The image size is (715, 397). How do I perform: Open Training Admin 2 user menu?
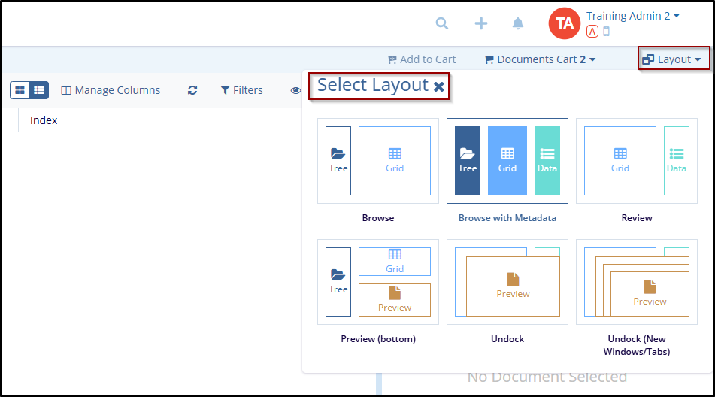click(632, 16)
